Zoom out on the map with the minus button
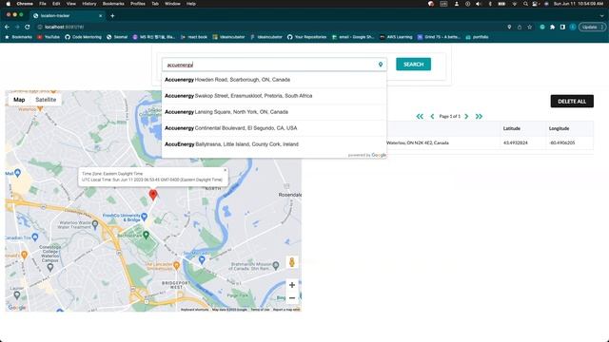The height and width of the screenshot is (342, 609). (x=292, y=298)
